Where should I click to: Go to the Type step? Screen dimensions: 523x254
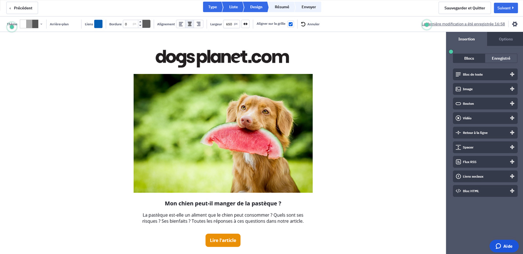click(212, 7)
